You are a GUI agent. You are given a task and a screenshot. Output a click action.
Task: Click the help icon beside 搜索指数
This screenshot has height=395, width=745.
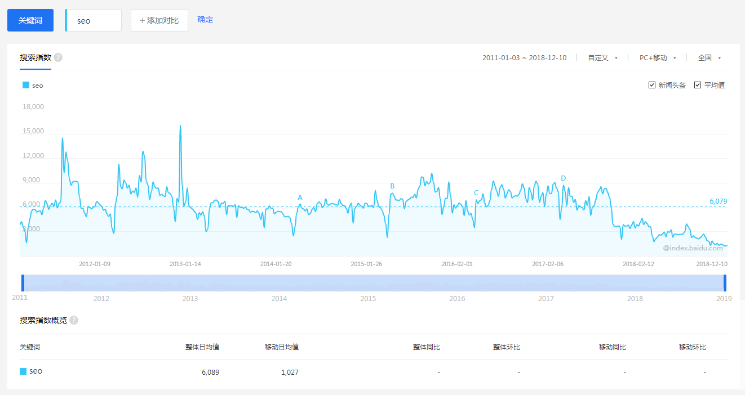[x=58, y=57]
